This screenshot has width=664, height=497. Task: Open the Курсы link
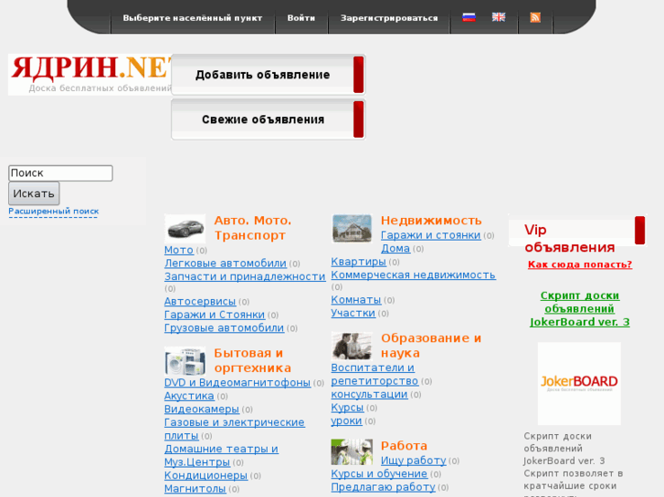tap(347, 408)
